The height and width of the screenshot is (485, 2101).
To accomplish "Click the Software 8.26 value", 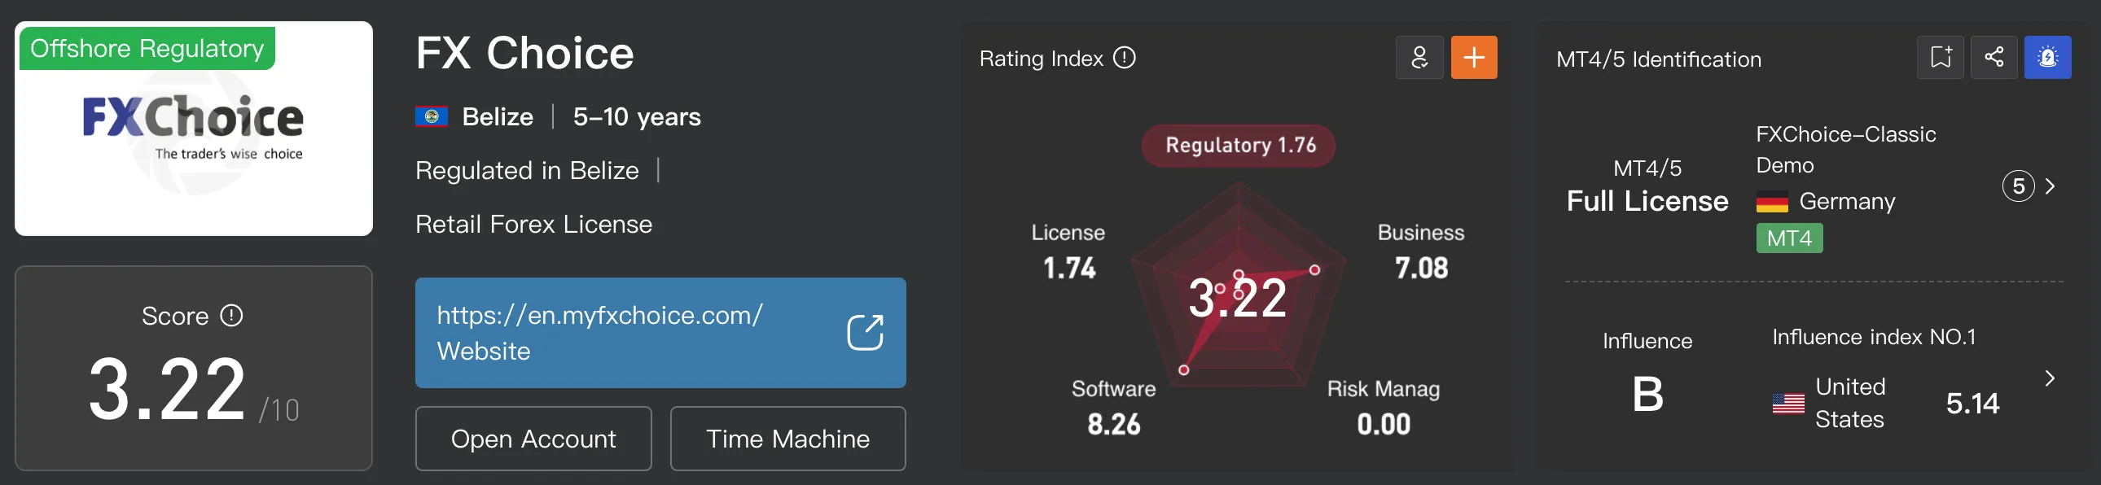I will [1114, 425].
